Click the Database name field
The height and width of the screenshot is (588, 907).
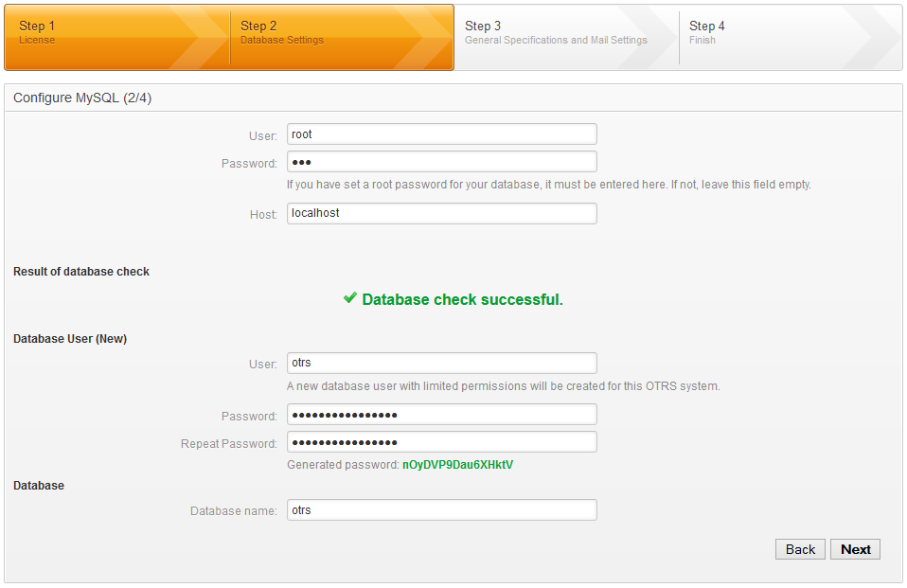coord(441,510)
